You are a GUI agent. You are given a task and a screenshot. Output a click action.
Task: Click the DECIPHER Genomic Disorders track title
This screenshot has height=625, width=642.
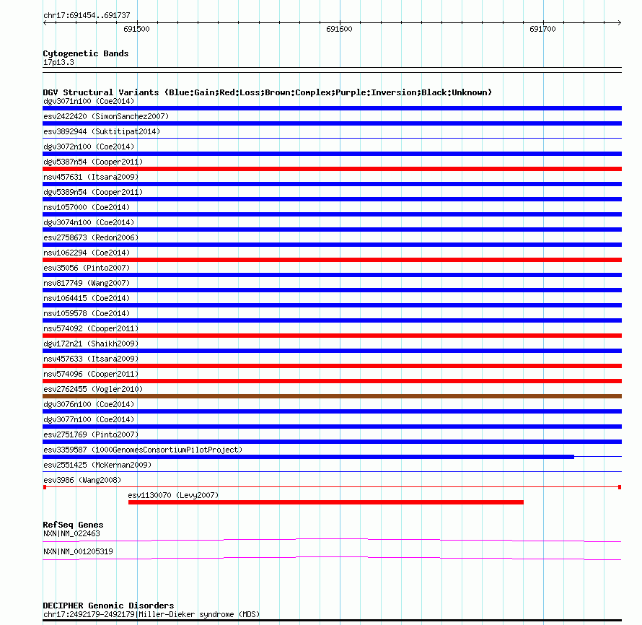(108, 606)
